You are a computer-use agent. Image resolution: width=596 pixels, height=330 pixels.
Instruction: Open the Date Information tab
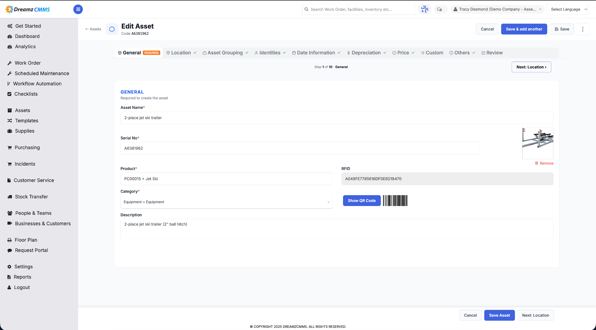click(x=316, y=53)
